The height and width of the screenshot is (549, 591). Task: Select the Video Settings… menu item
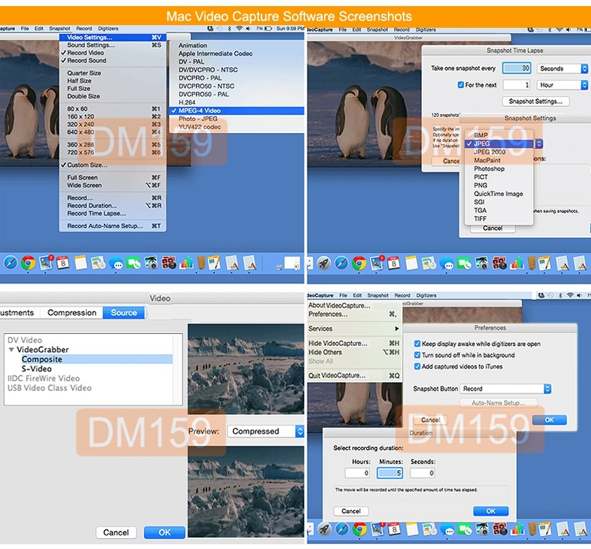[112, 37]
